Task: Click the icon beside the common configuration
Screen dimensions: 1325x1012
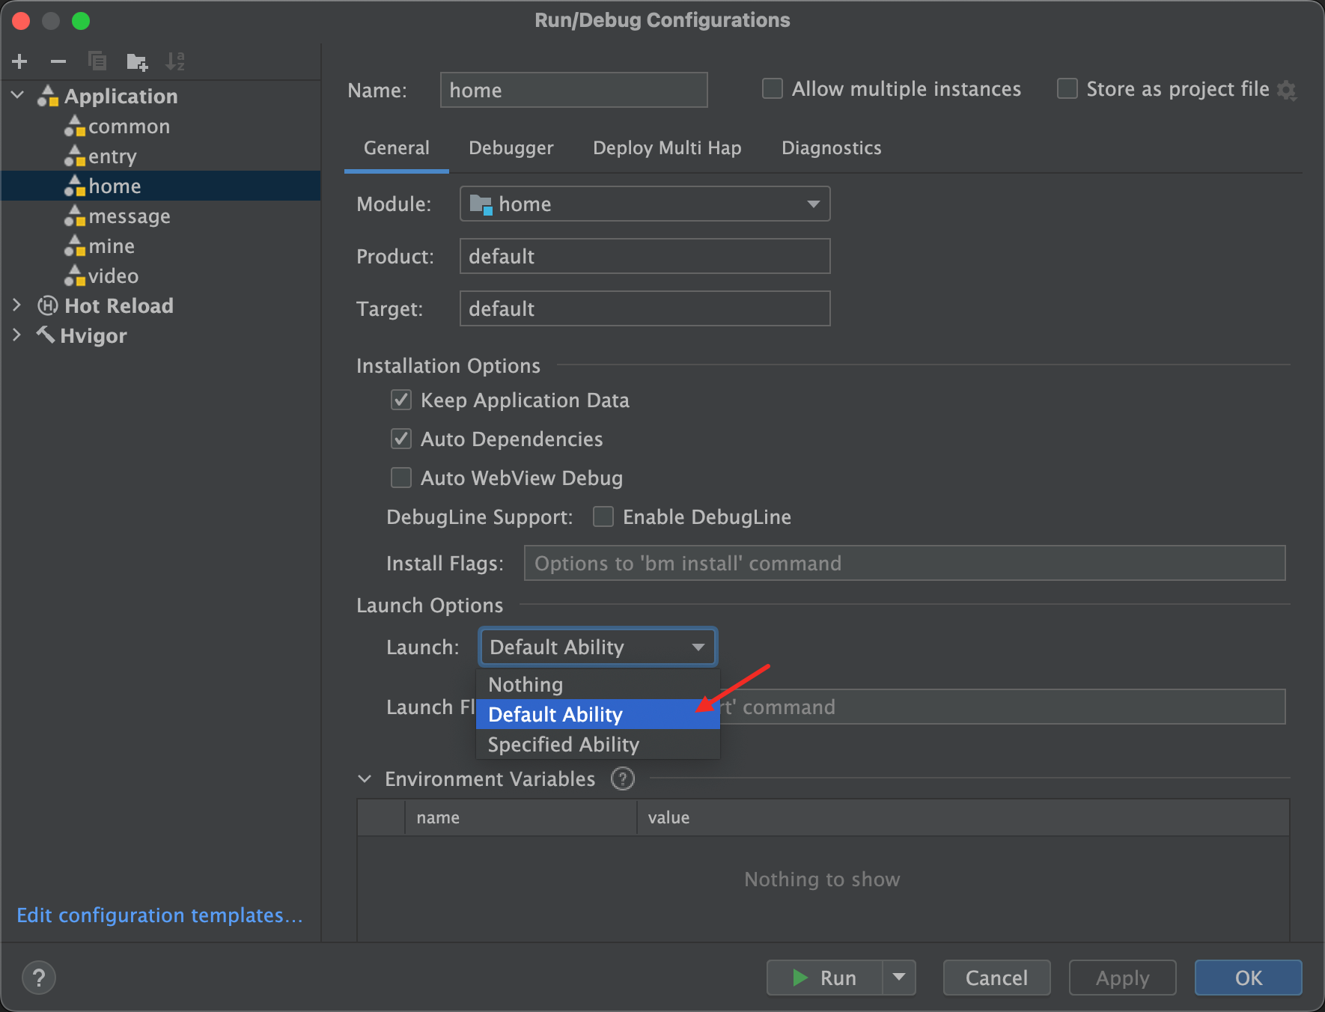Action: pos(75,127)
